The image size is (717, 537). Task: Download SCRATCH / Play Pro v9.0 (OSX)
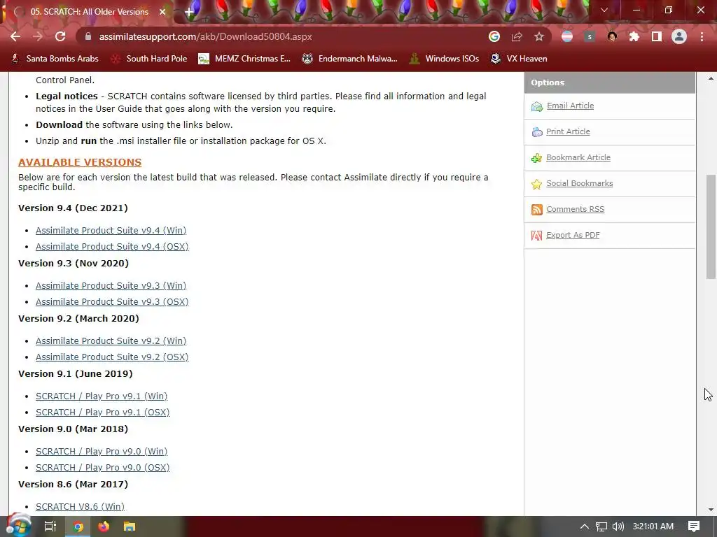click(103, 467)
